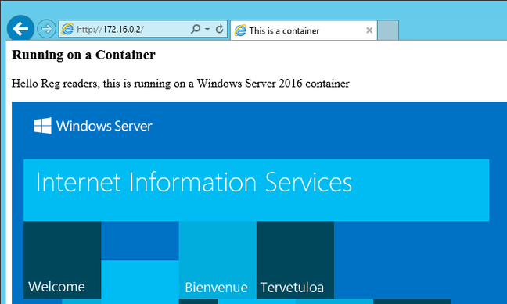Click the Internet Information Services banner
507x304 pixels.
pyautogui.click(x=256, y=190)
